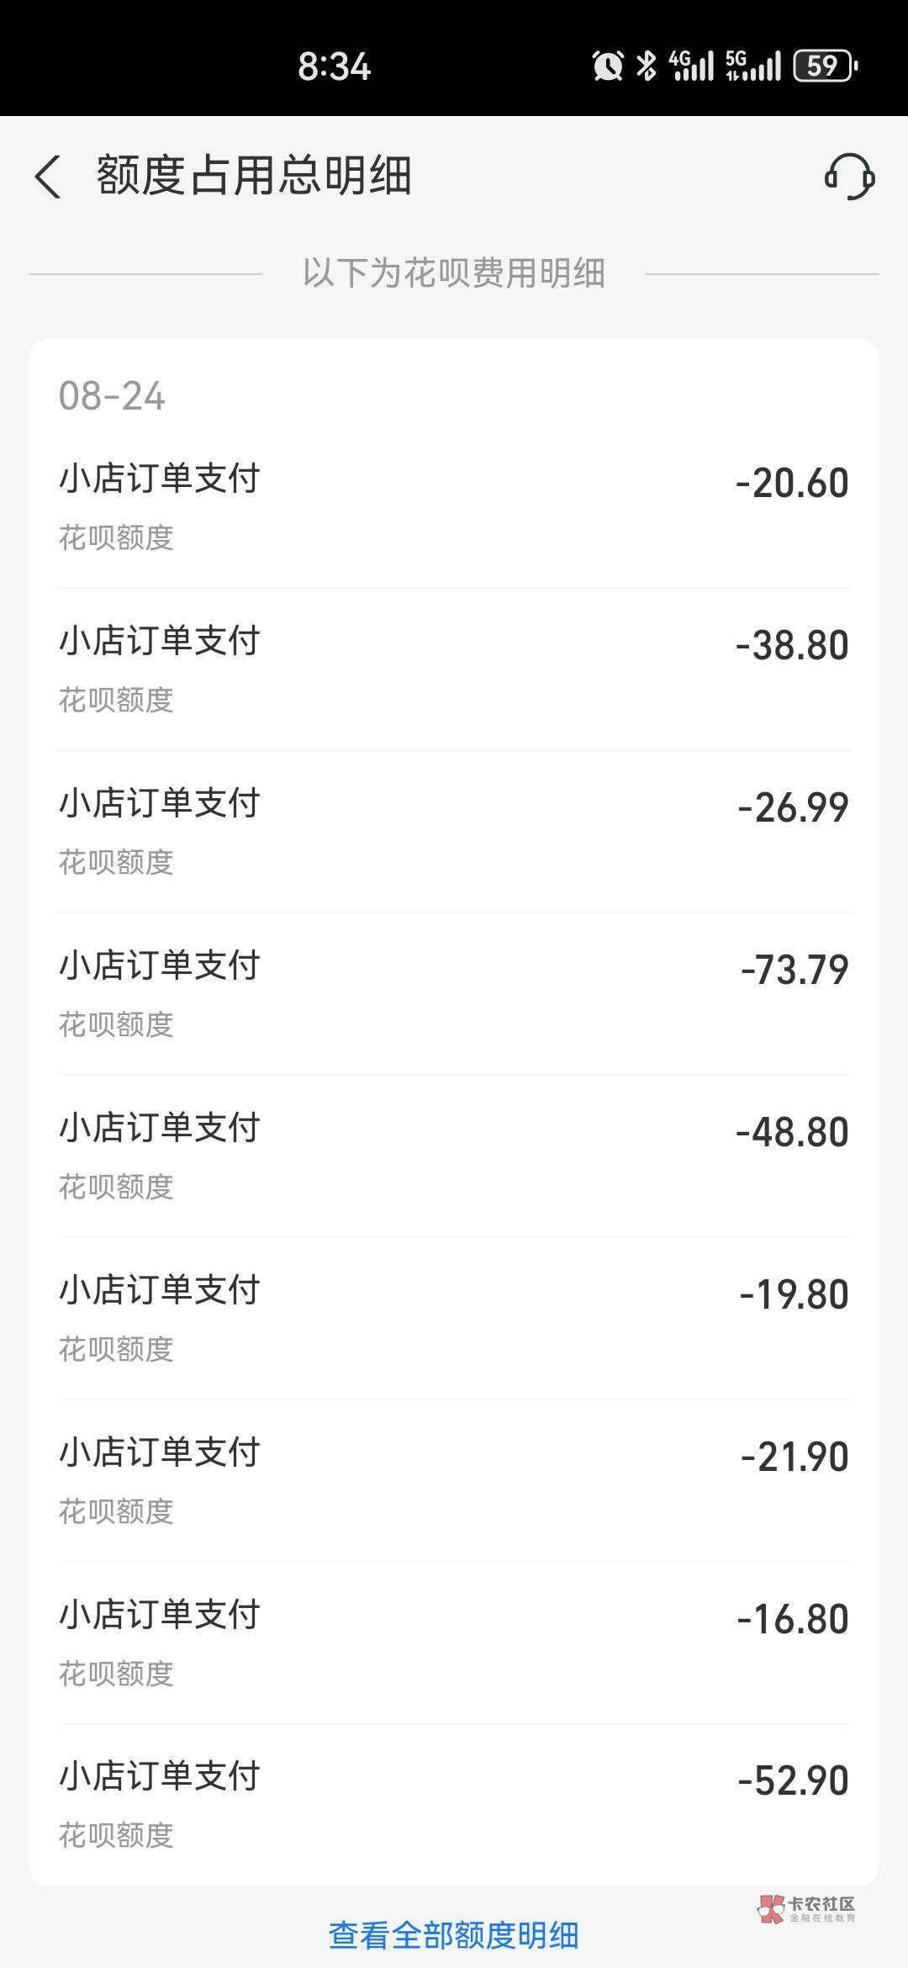
Task: Tap the 额度占用总明细 page title
Action: pyautogui.click(x=254, y=176)
